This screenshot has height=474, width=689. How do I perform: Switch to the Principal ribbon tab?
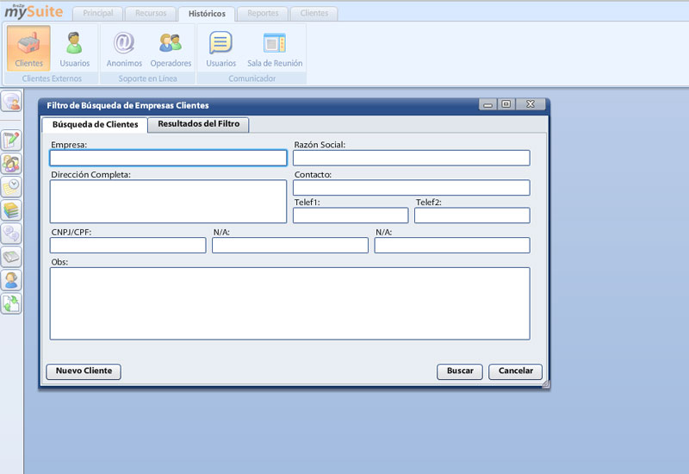coord(97,14)
